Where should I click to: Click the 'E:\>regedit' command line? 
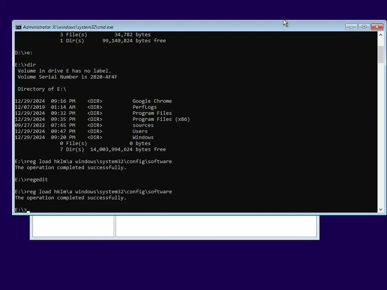pos(31,179)
